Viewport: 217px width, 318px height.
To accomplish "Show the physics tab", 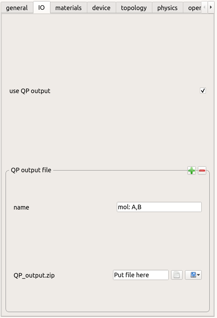I will coord(168,8).
